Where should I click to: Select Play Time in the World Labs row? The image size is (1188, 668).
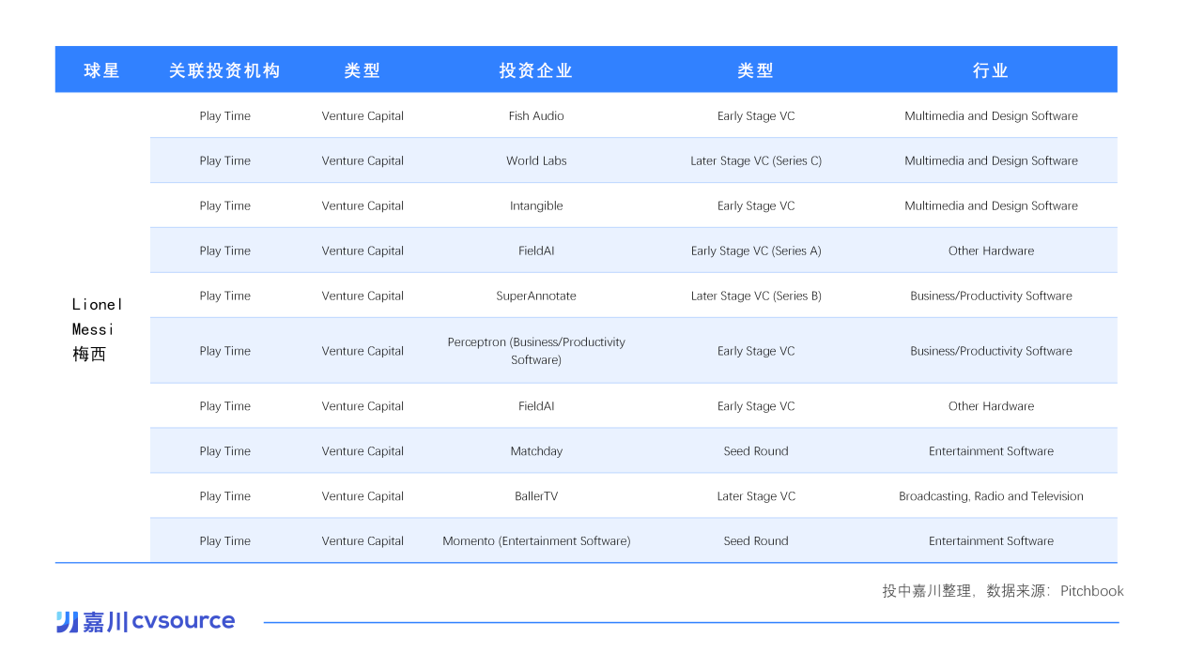click(224, 161)
